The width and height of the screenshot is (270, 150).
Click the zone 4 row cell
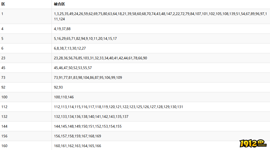[26, 29]
